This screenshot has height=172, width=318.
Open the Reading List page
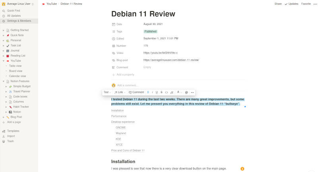18,55
